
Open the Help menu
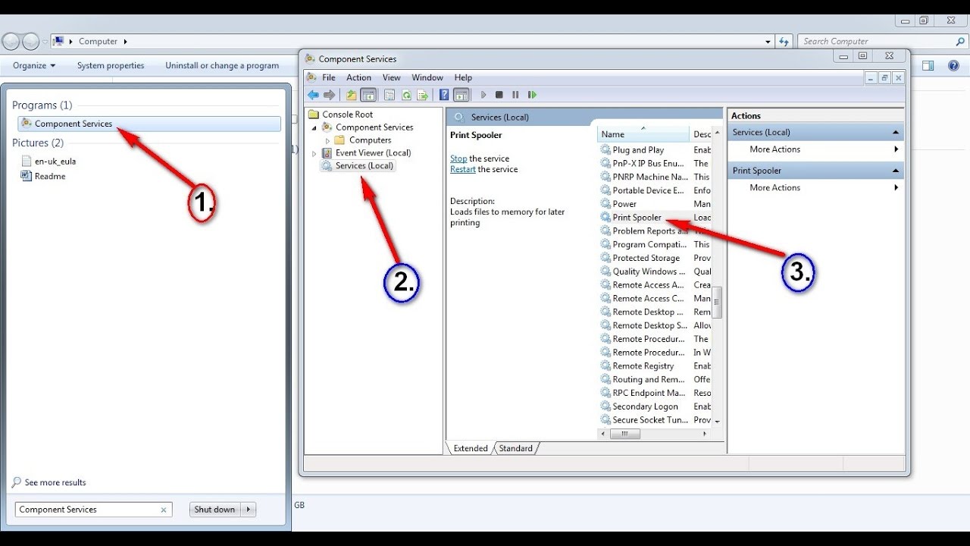point(463,77)
